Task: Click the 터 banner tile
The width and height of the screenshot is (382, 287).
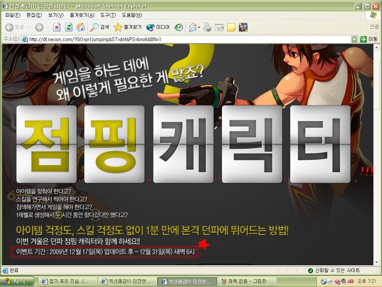Action: pos(320,144)
